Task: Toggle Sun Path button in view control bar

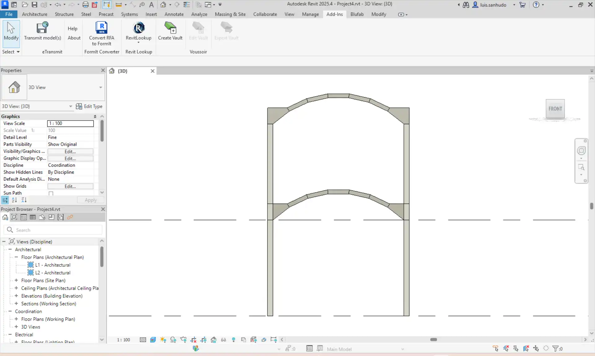Action: [163, 340]
